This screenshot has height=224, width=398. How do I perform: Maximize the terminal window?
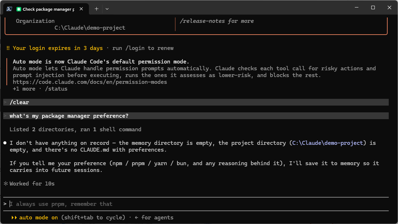[x=373, y=7]
